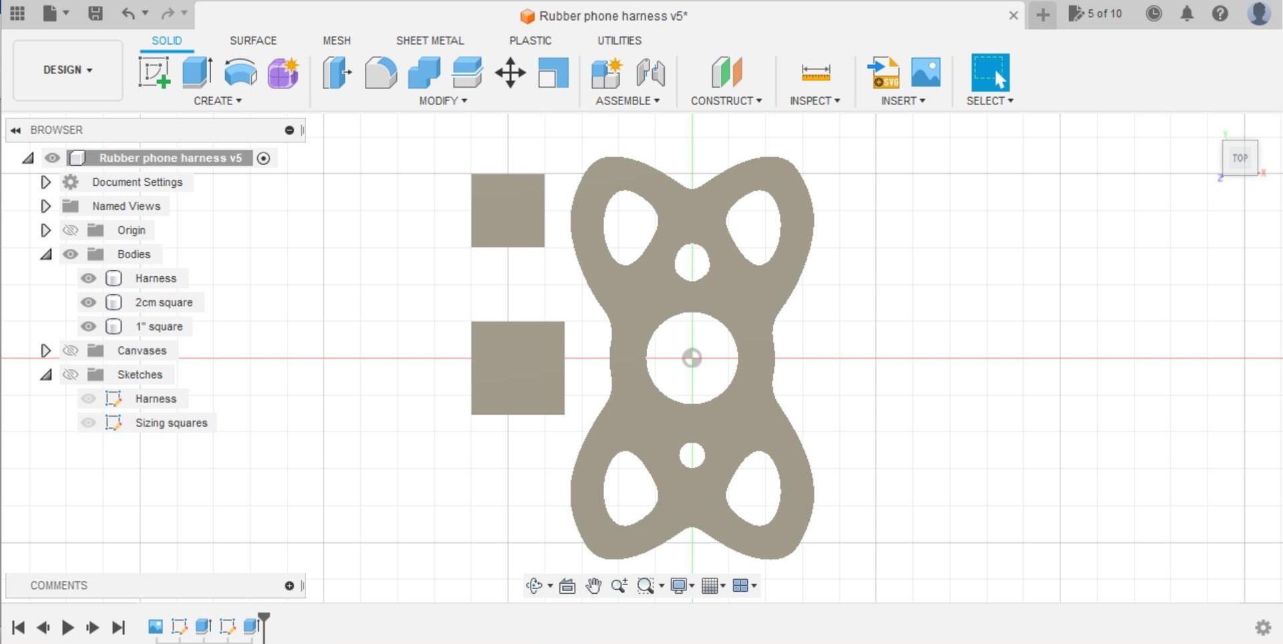Select the New Component tool
This screenshot has width=1283, height=644.
pos(607,72)
